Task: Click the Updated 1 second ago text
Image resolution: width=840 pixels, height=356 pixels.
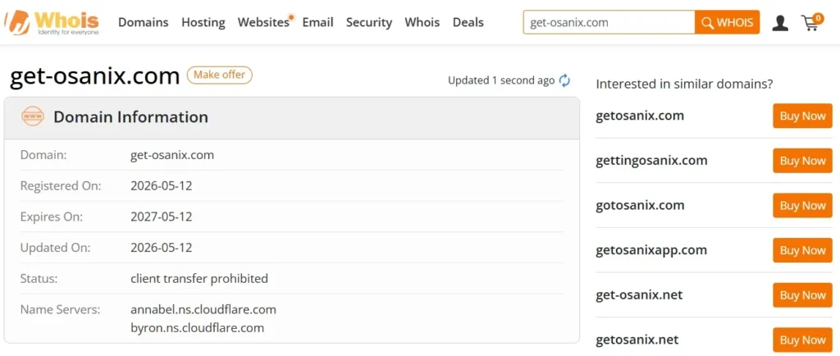Action: [501, 81]
